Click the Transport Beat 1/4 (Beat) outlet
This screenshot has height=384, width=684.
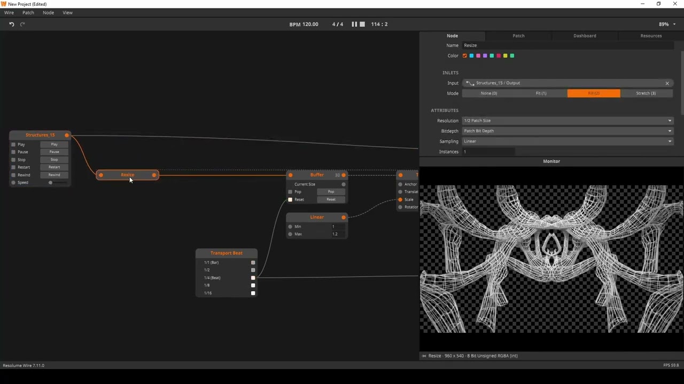click(x=253, y=278)
